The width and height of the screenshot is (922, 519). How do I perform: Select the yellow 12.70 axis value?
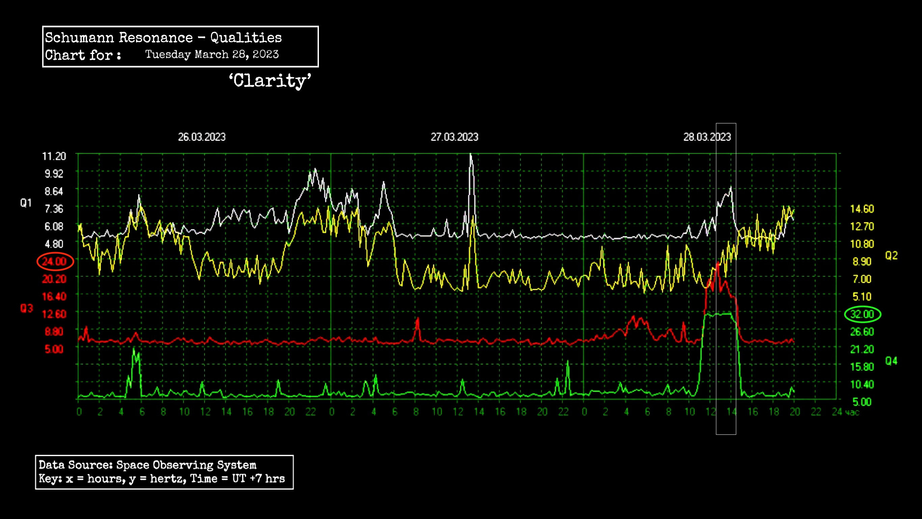862,226
